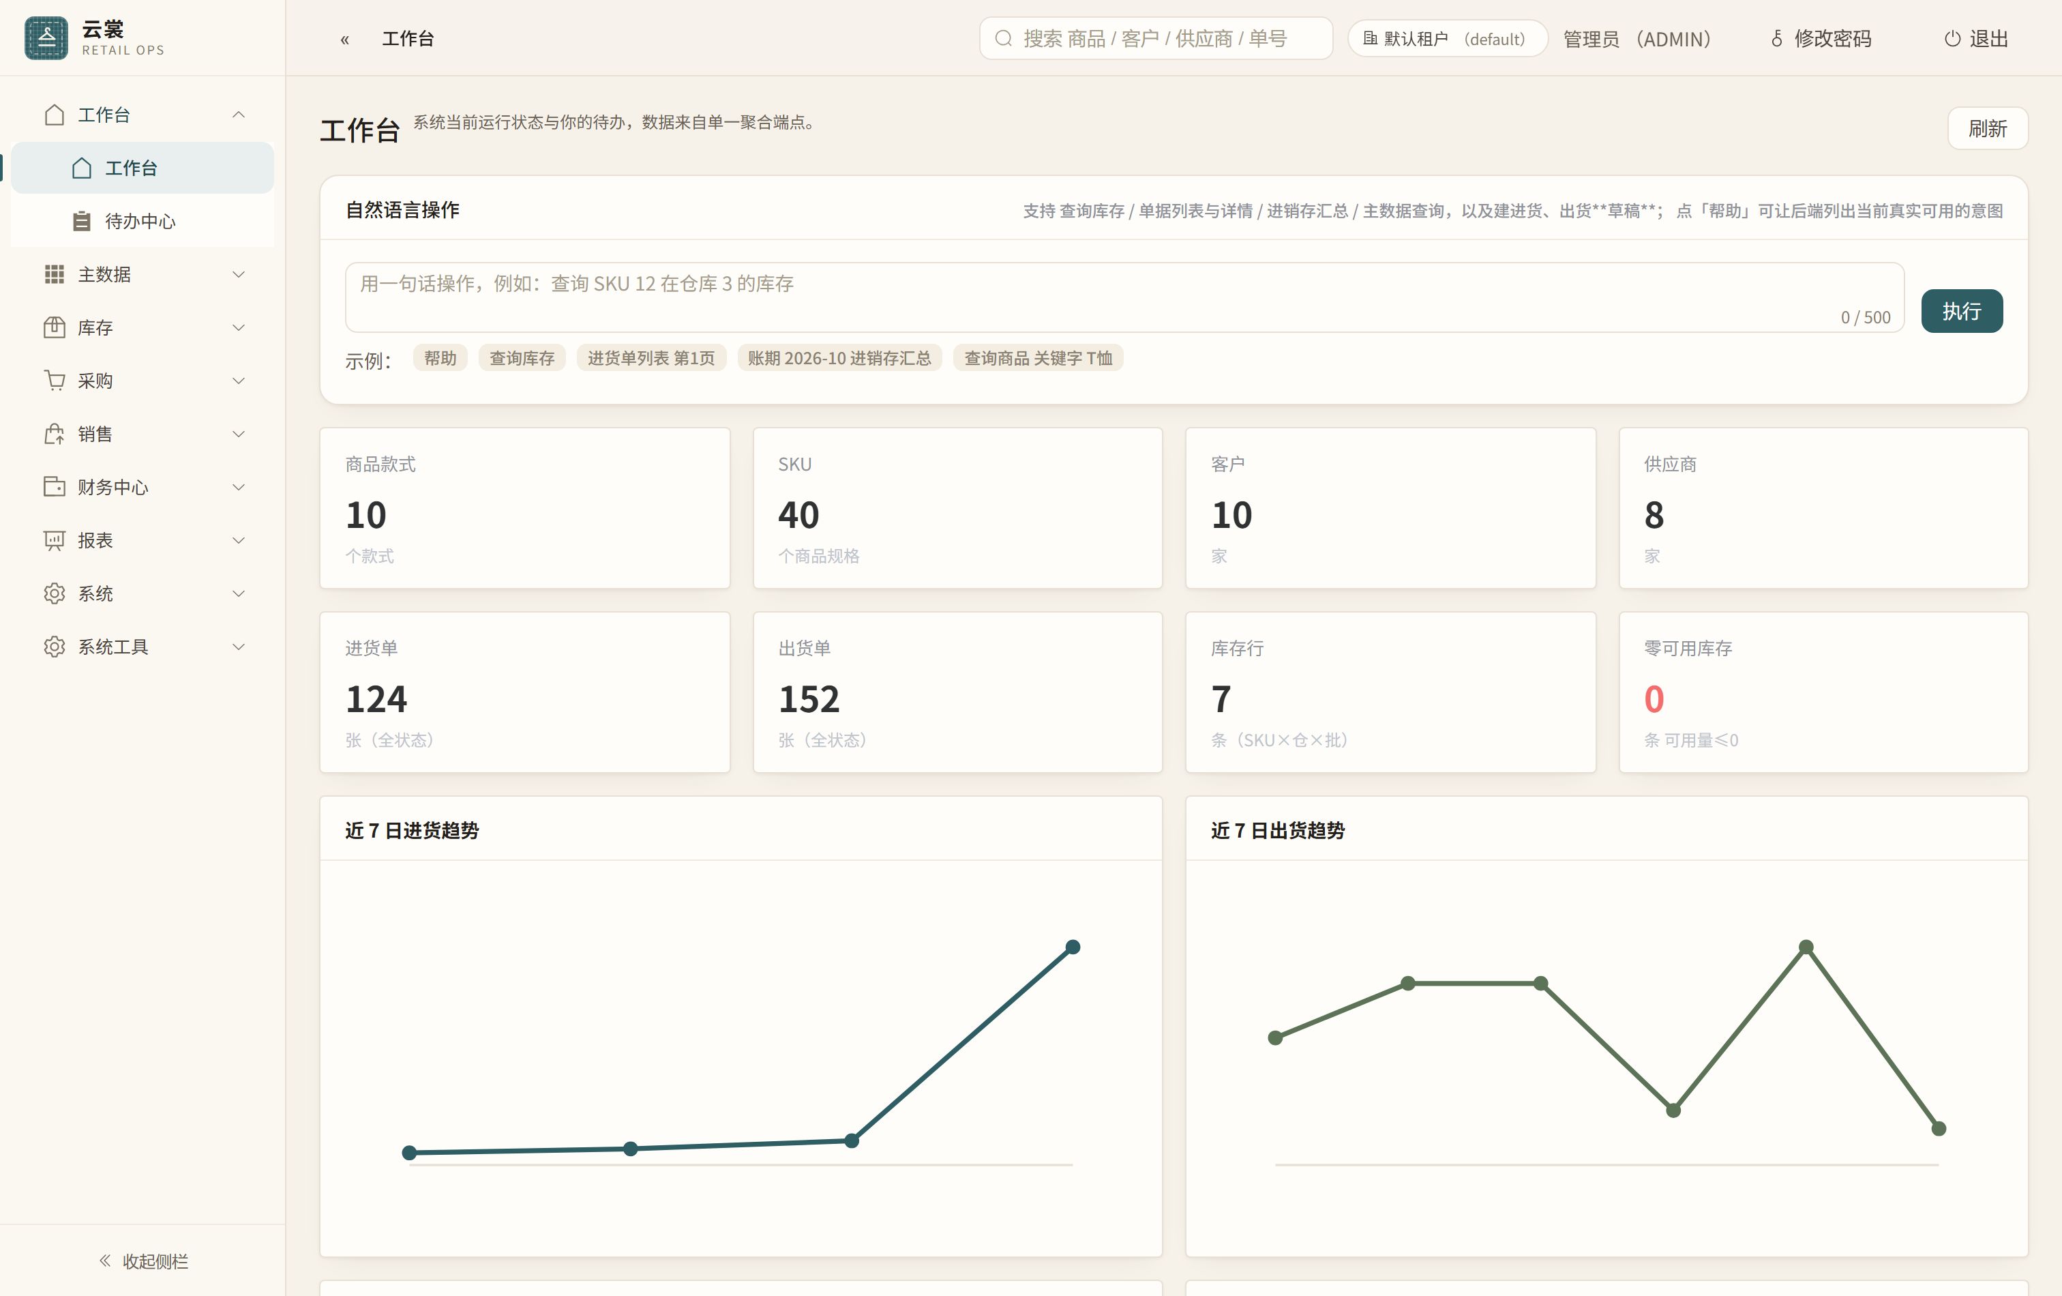Click the 进货单 card showing 124
This screenshot has height=1296, width=2062.
tap(525, 692)
